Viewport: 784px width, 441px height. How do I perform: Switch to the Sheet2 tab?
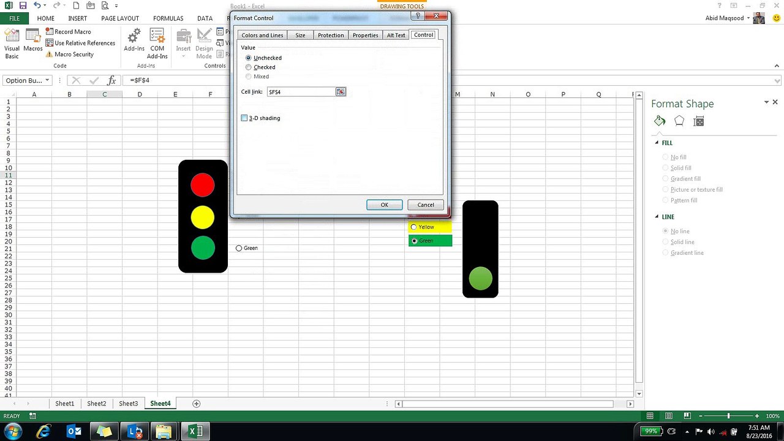pos(96,404)
